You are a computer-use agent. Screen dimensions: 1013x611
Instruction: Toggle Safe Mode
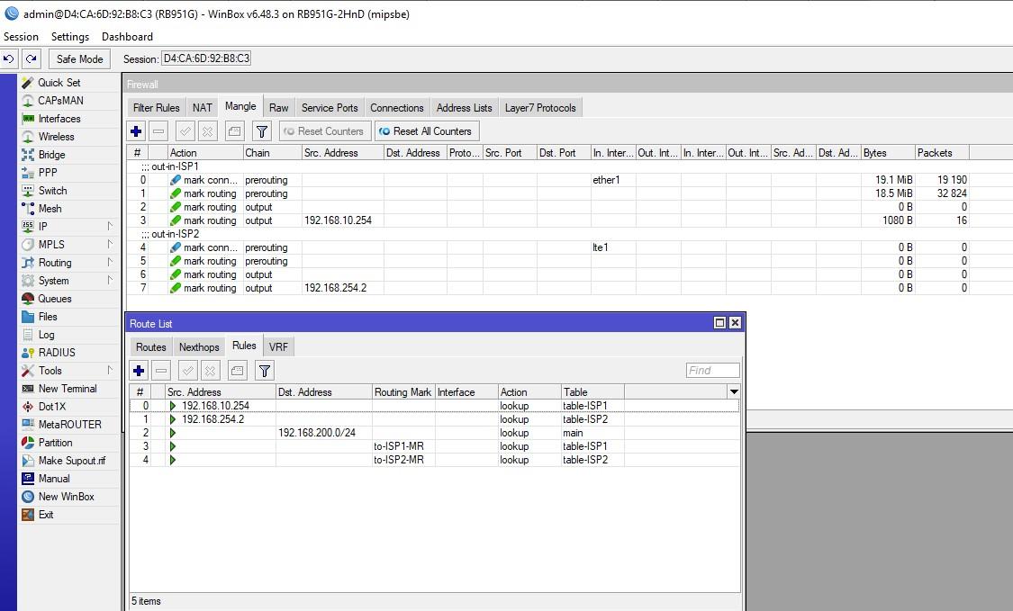(79, 58)
